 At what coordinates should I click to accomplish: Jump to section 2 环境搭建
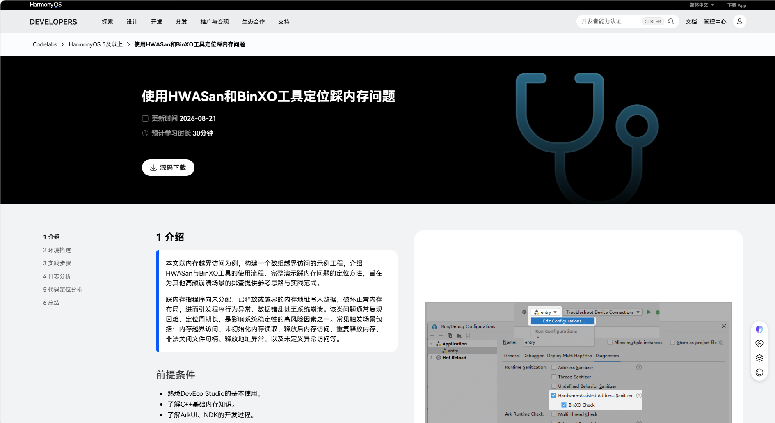(57, 250)
